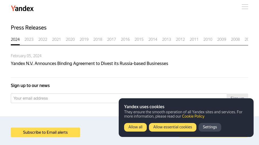The width and height of the screenshot is (259, 145).
Task: Click Allow essential cookies button
Action: click(173, 127)
